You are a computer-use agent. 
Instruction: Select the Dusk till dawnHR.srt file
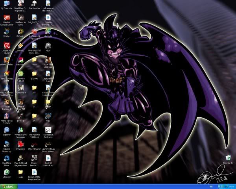tap(48, 161)
